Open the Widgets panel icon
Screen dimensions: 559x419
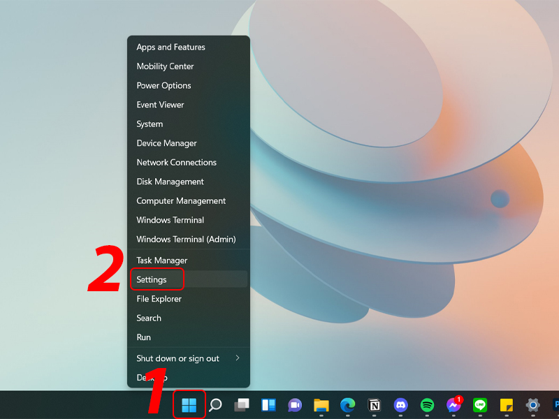pyautogui.click(x=268, y=405)
